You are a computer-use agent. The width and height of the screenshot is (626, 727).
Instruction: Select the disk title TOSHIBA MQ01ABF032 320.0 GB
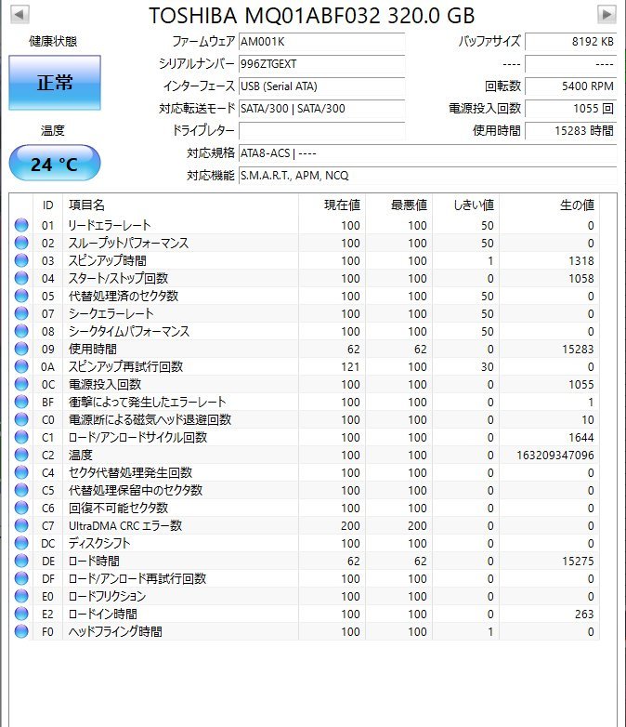[311, 15]
